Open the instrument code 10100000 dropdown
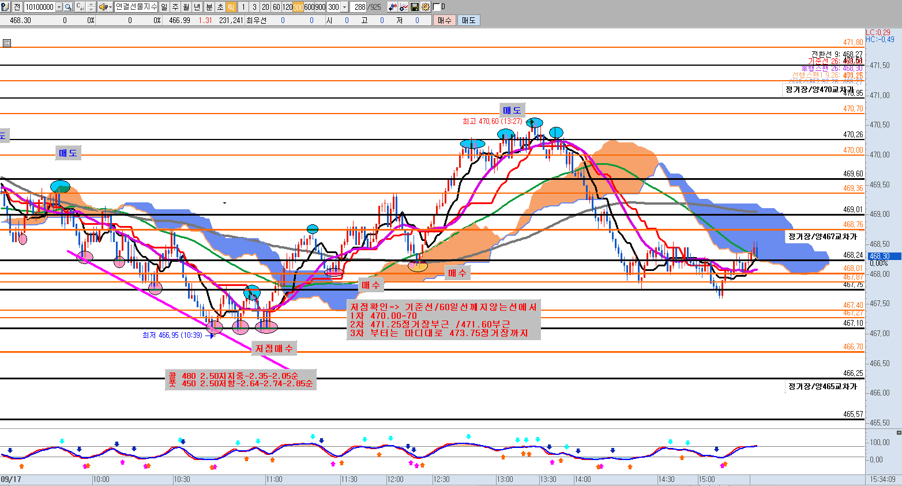This screenshot has width=902, height=486. tap(59, 7)
